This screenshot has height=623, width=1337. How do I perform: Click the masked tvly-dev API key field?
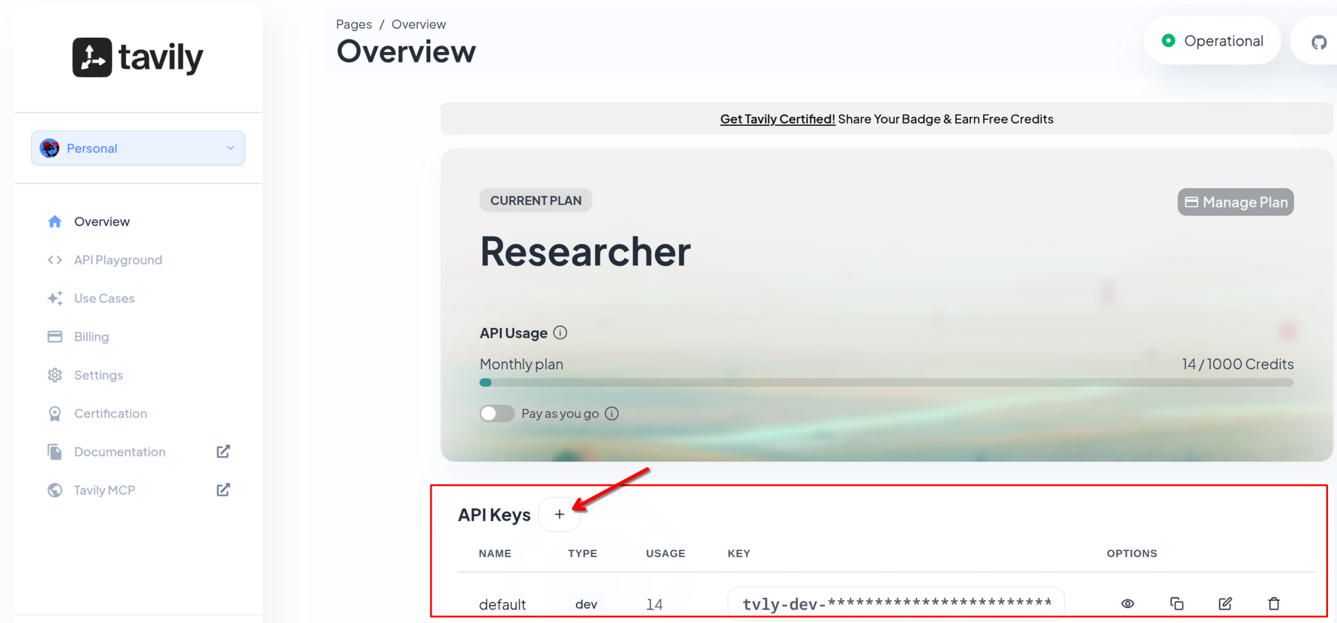(896, 603)
